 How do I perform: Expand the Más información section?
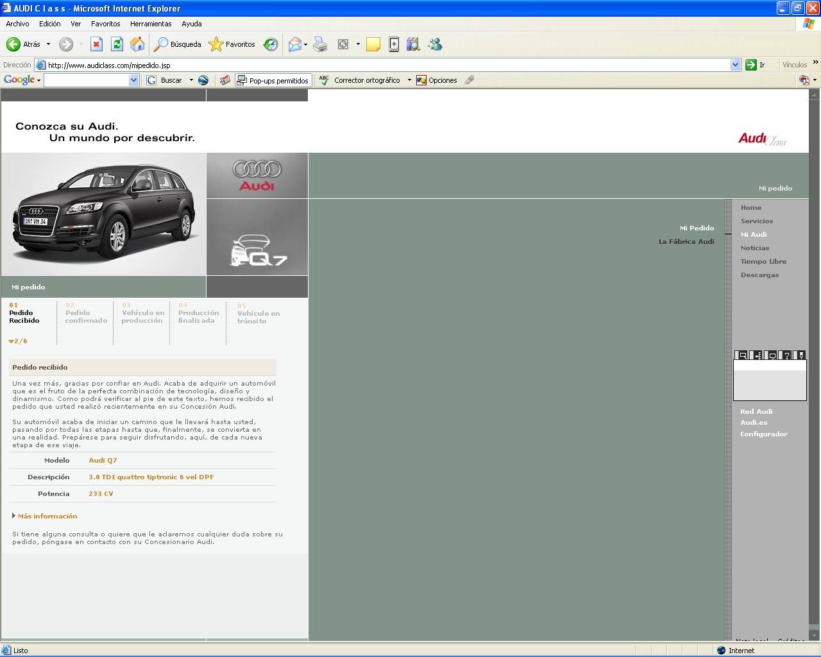[x=44, y=516]
